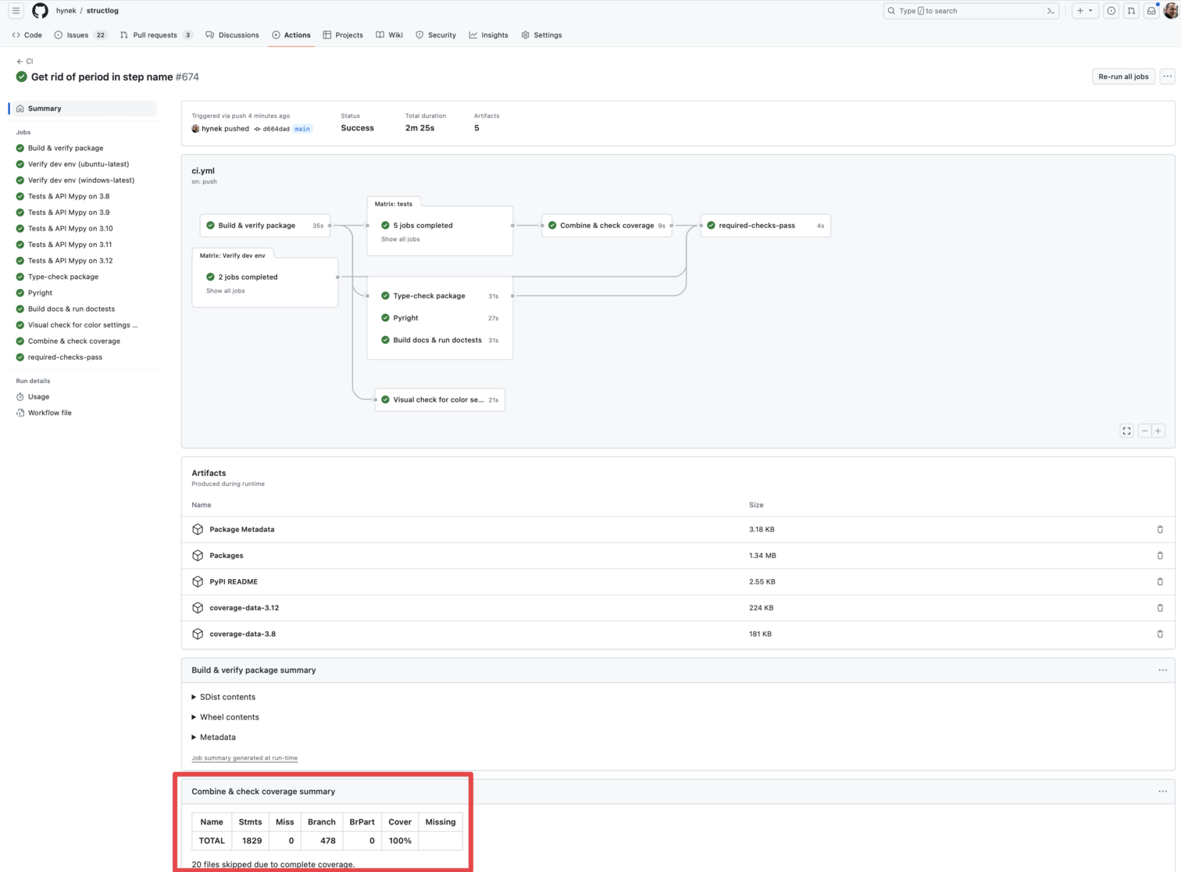Zoom out the workflow graph
Image resolution: width=1181 pixels, height=872 pixels.
pos(1144,431)
